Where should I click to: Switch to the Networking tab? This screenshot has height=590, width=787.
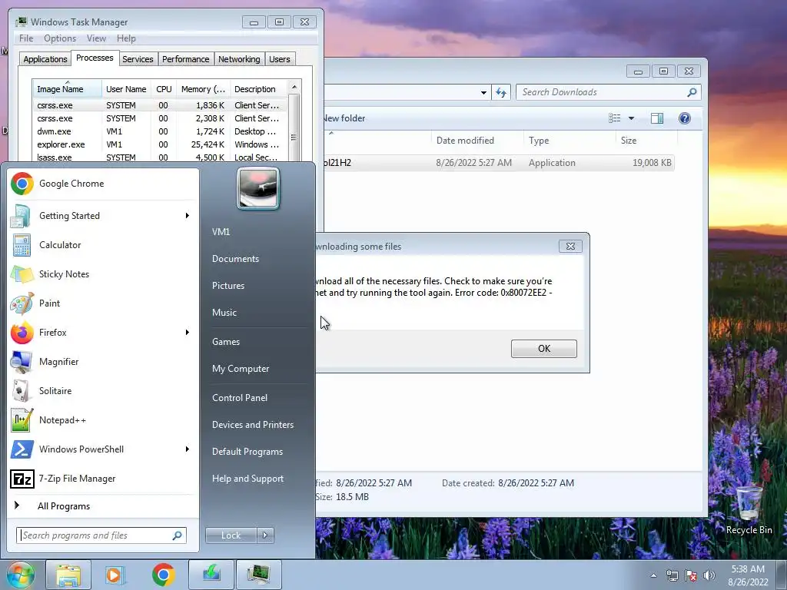coord(239,59)
